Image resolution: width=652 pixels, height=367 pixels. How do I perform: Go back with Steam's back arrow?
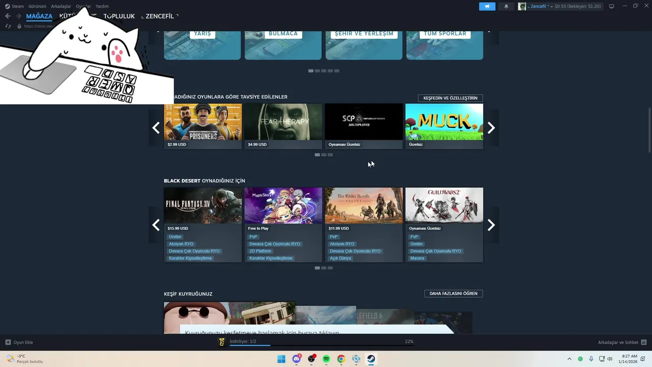click(x=8, y=16)
